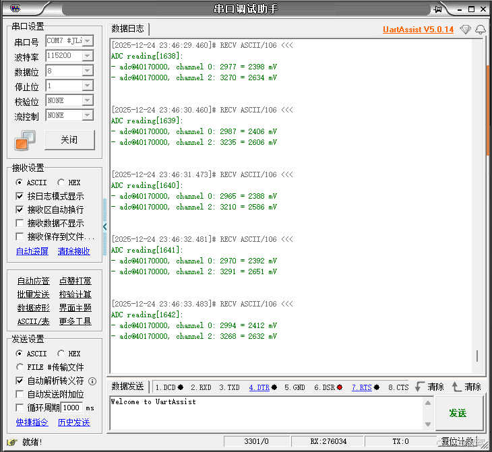492x452 pixels.
Task: Pin the window with the pushpin icon
Action: (x=437, y=9)
